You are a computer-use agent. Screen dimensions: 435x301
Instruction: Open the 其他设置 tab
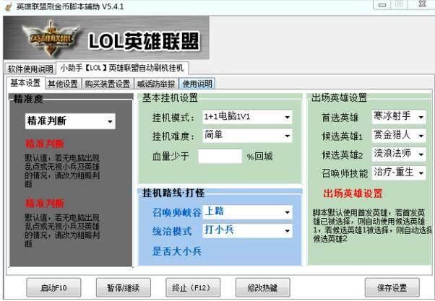tap(63, 84)
